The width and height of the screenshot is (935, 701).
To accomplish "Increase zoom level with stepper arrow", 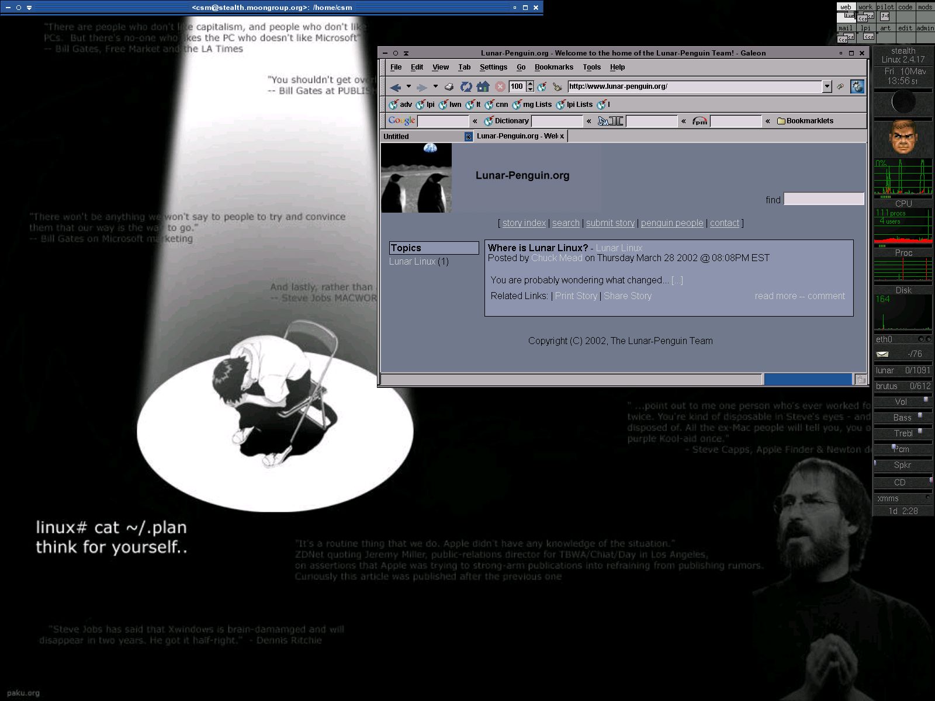I will [530, 84].
